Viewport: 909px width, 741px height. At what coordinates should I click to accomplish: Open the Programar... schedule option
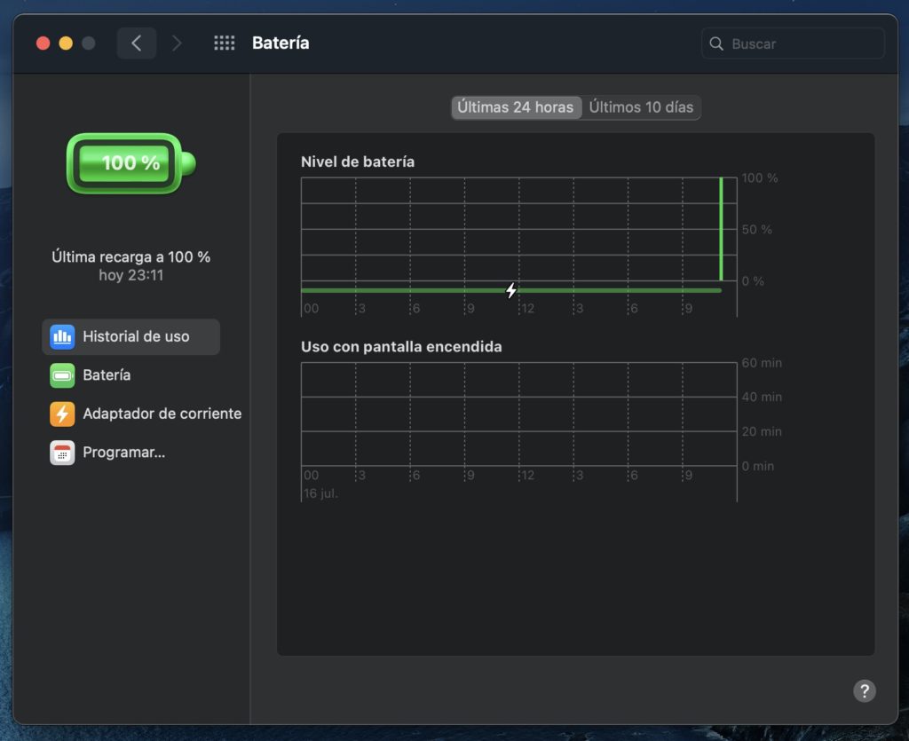coord(123,452)
